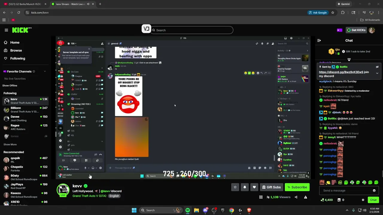Show hidden system tray icons
383x215 pixels.
pyautogui.click(x=347, y=210)
